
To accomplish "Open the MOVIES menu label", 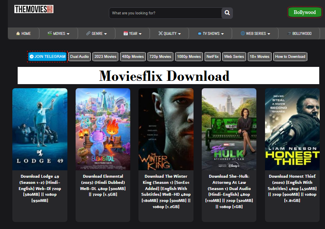I will pyautogui.click(x=59, y=34).
